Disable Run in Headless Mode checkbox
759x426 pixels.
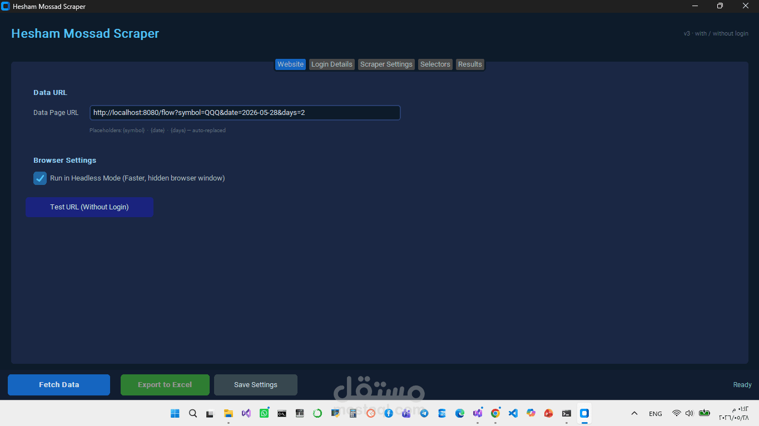click(40, 178)
